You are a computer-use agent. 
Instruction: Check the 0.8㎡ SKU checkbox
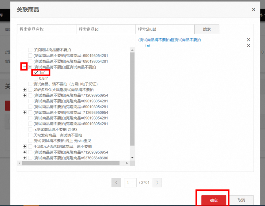pos(36,78)
